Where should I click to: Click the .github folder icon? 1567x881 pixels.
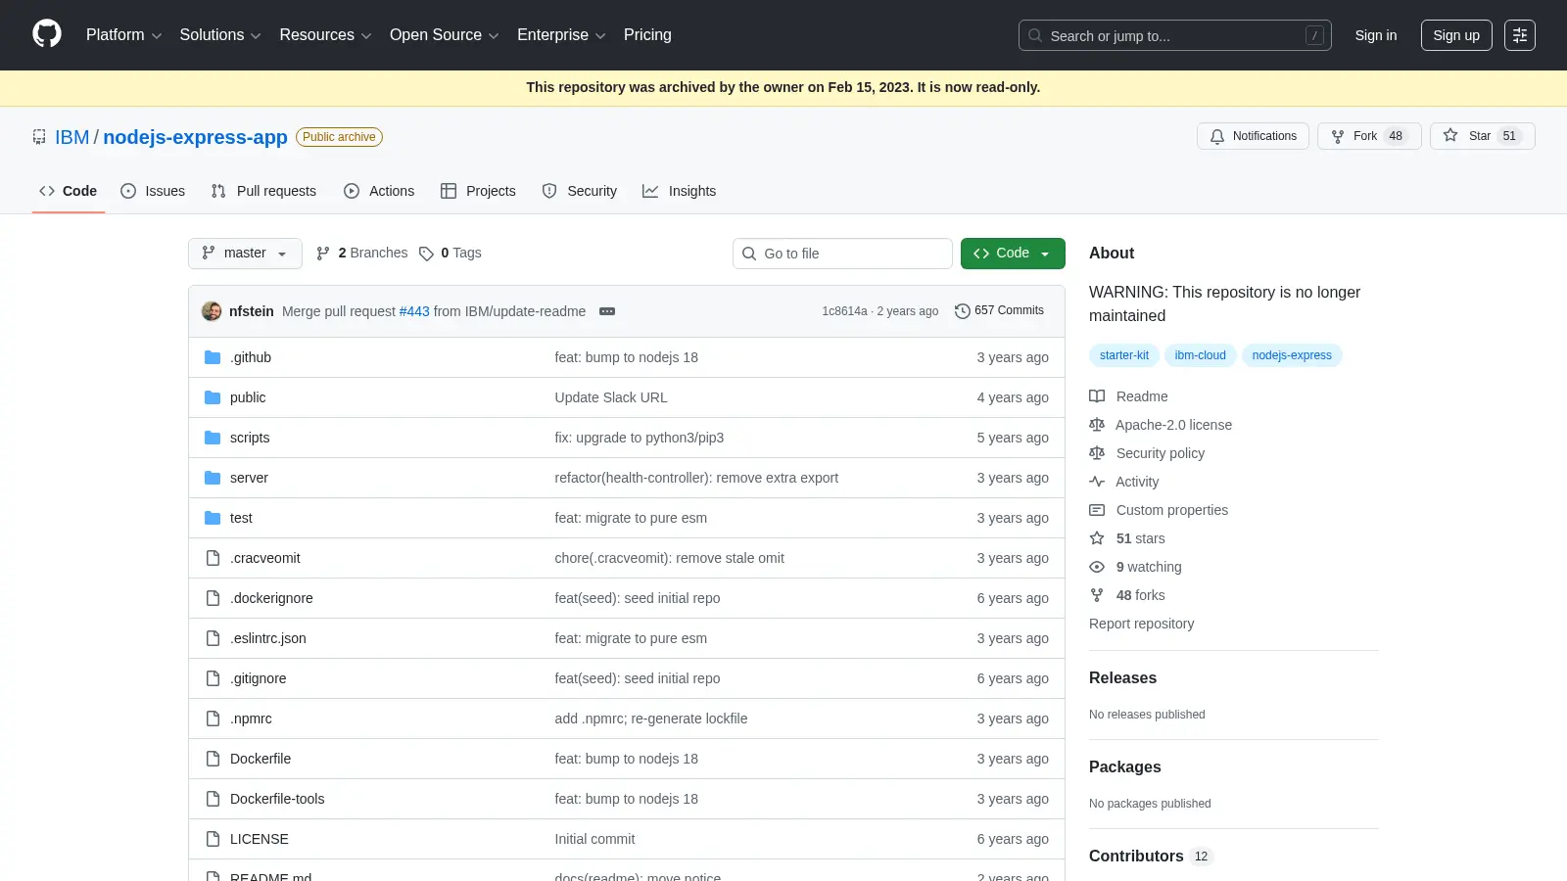[x=213, y=357]
